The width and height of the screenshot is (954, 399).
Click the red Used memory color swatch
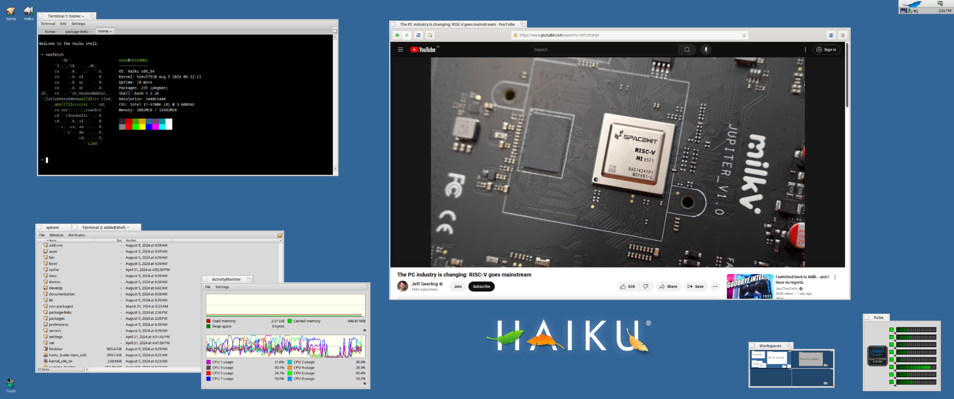[208, 321]
